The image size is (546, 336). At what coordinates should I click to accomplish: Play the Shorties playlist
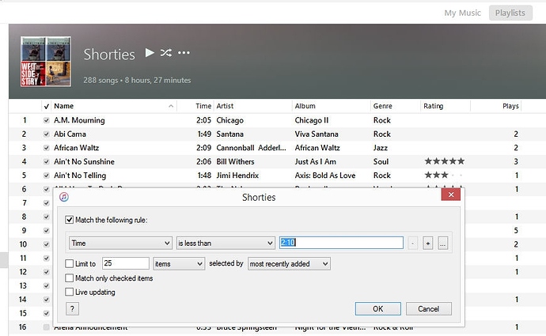[x=150, y=53]
